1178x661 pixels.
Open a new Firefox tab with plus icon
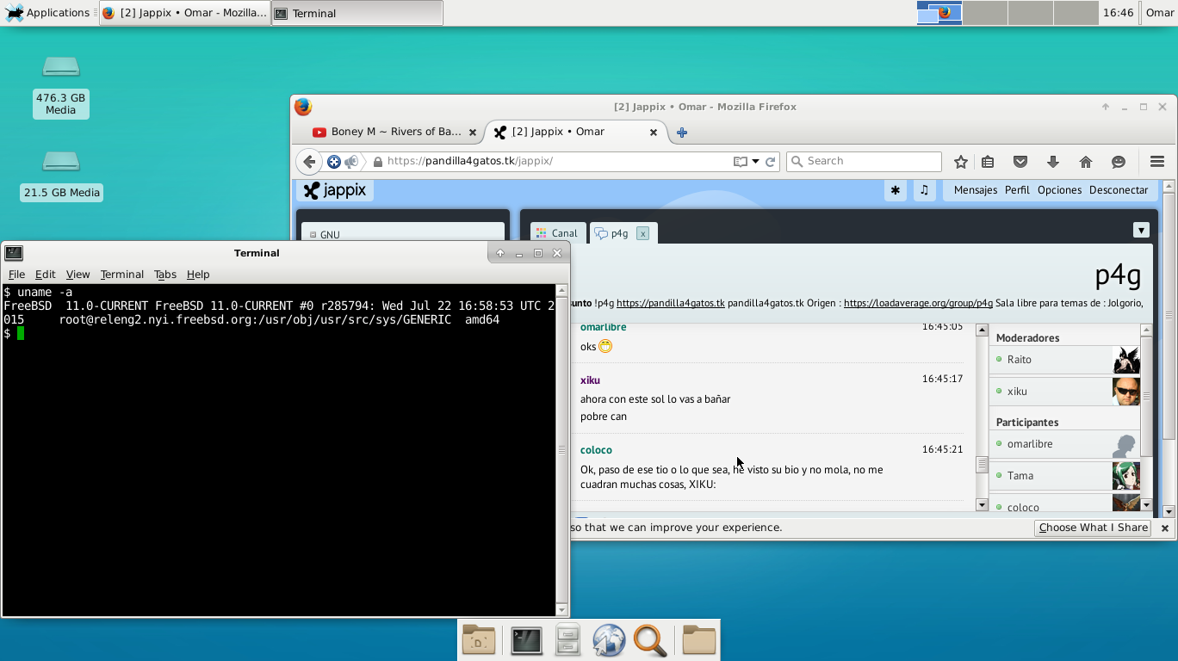(682, 133)
